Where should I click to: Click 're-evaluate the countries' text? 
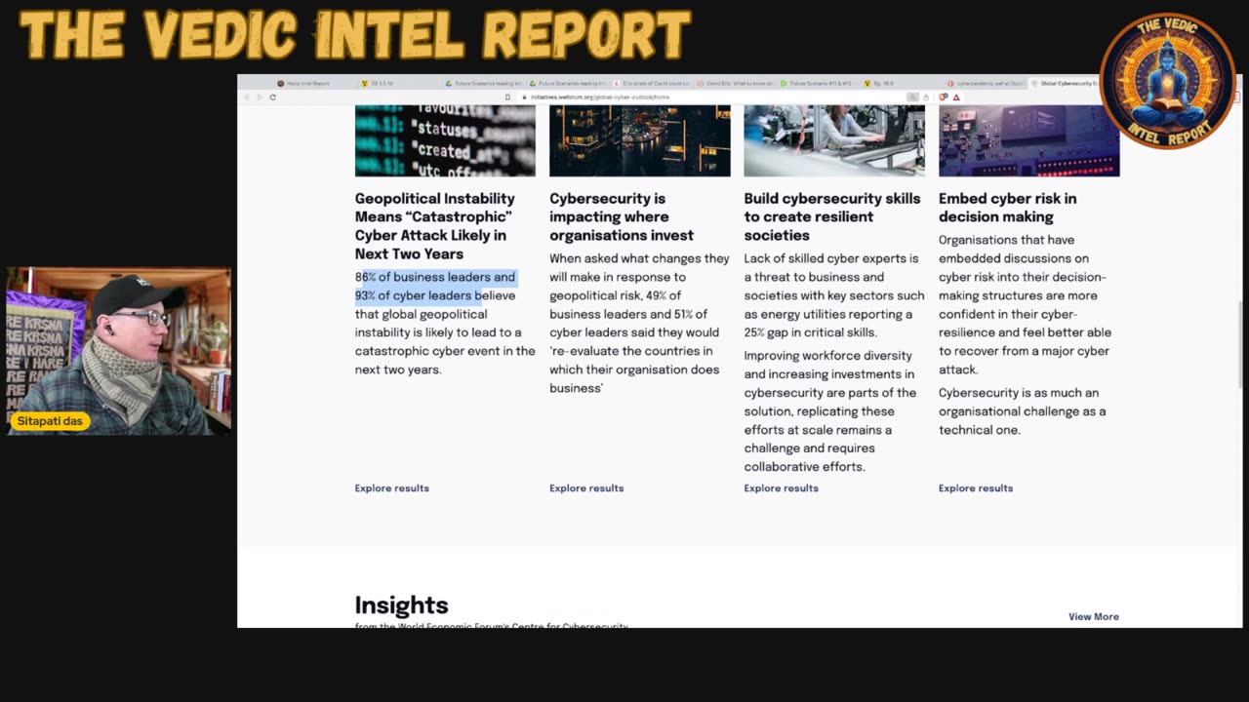click(635, 351)
